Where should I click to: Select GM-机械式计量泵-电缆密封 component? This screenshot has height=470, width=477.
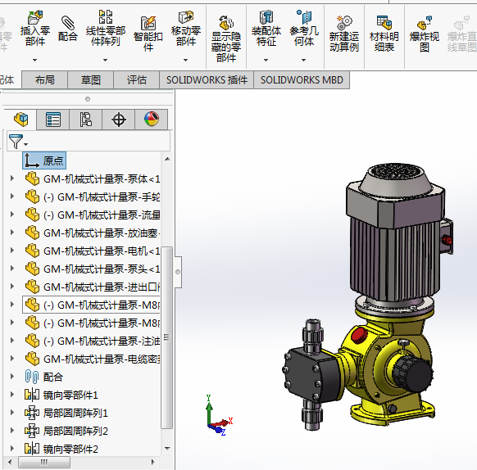pyautogui.click(x=93, y=359)
